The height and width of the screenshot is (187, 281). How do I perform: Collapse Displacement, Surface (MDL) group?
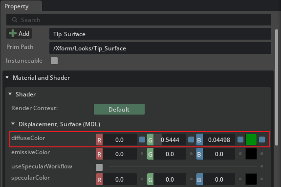point(13,124)
